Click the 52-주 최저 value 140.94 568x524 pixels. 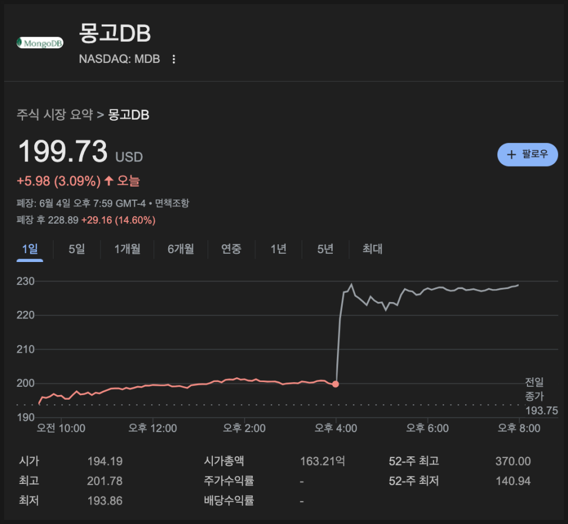click(513, 481)
